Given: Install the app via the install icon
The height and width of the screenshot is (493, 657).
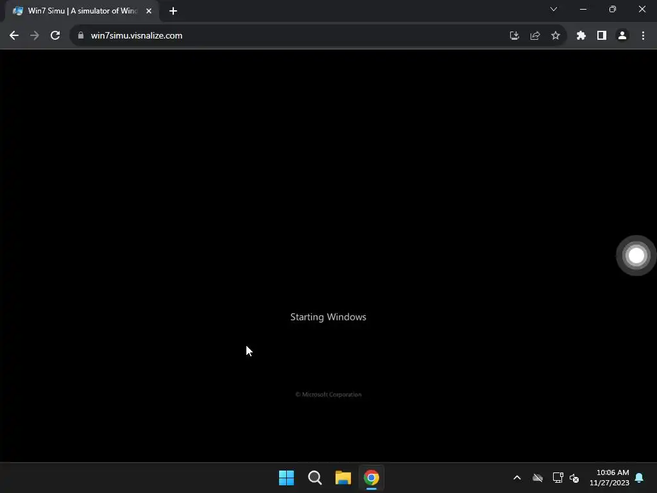Looking at the screenshot, I should (515, 36).
